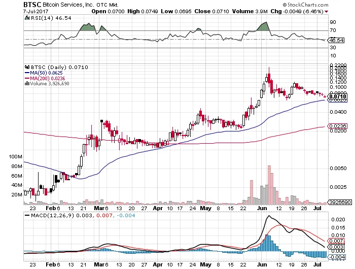Screen dimensions: 355x269
Task: Click May on the price panel date axis
Action: point(205,208)
